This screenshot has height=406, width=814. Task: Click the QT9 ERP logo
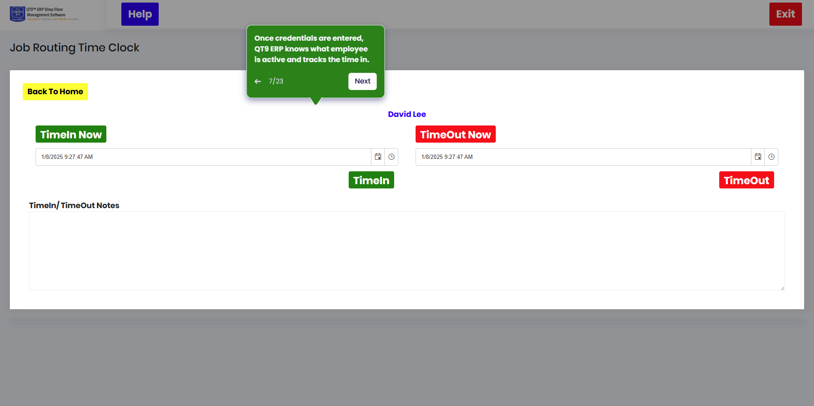(x=44, y=14)
